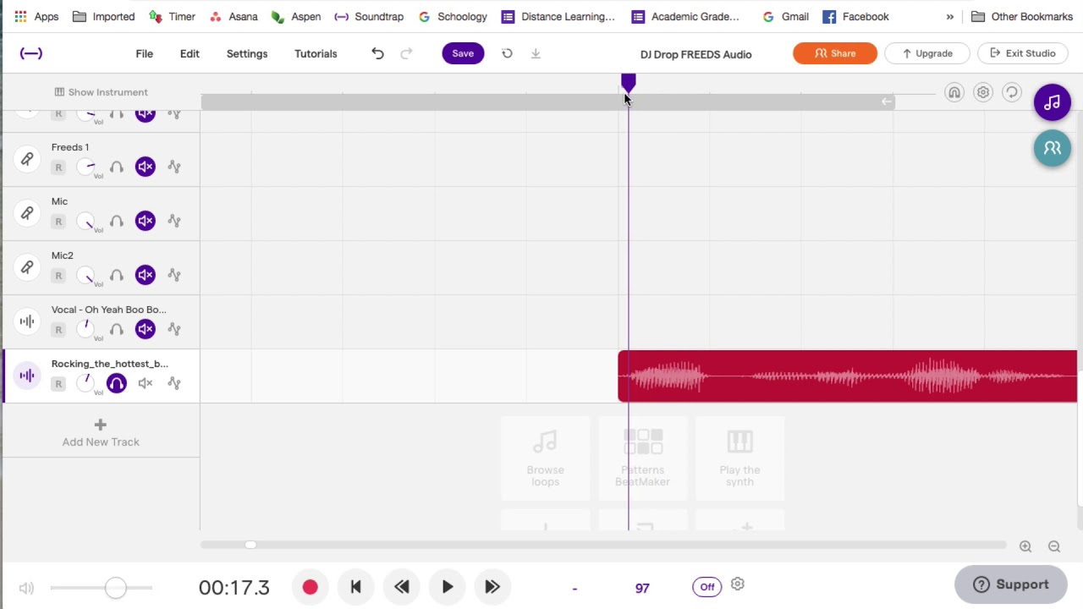This screenshot has width=1083, height=609.
Task: Open automation for Vocal - Oh Yeah track
Action: click(x=174, y=329)
